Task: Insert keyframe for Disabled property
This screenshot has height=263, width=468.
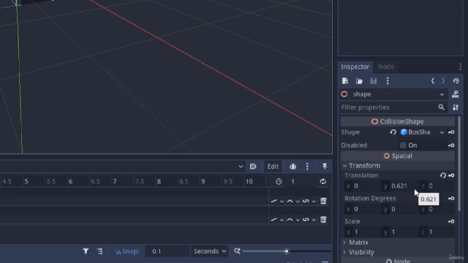Action: pos(451,145)
